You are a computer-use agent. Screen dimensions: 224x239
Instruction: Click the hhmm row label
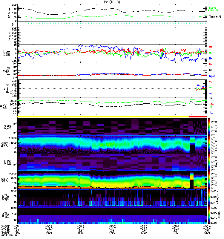point(5,233)
